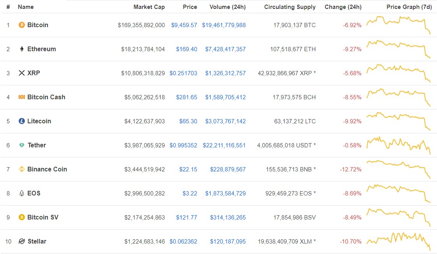The height and width of the screenshot is (254, 437).
Task: Click Tether volume $22,211,116,551
Action: pos(224,145)
